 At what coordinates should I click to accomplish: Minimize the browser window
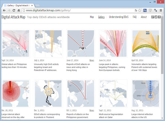(x=150, y=2)
